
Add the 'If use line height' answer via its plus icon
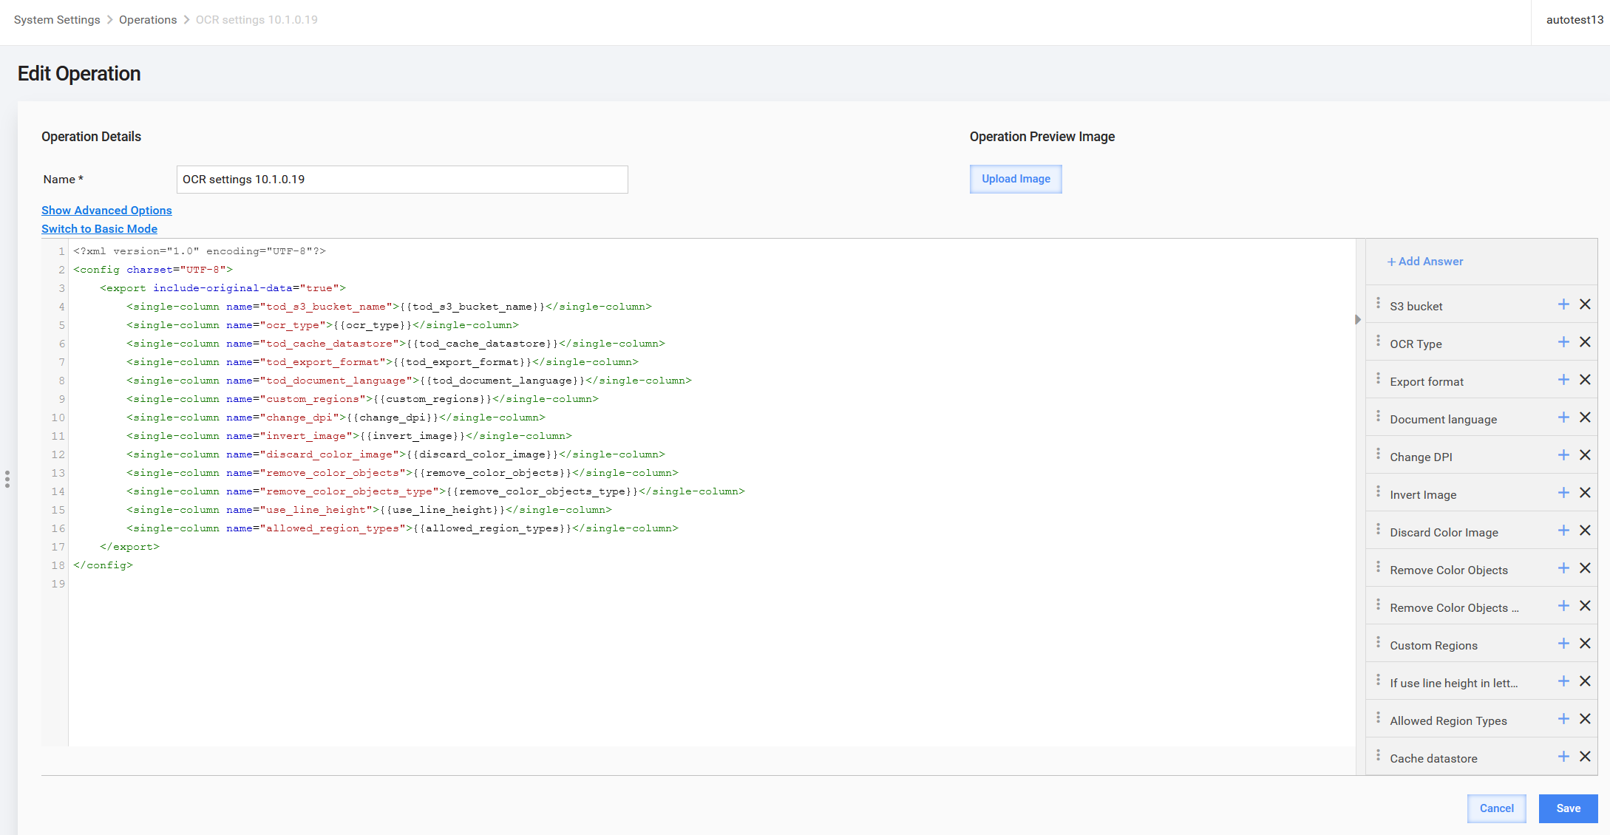coord(1563,681)
